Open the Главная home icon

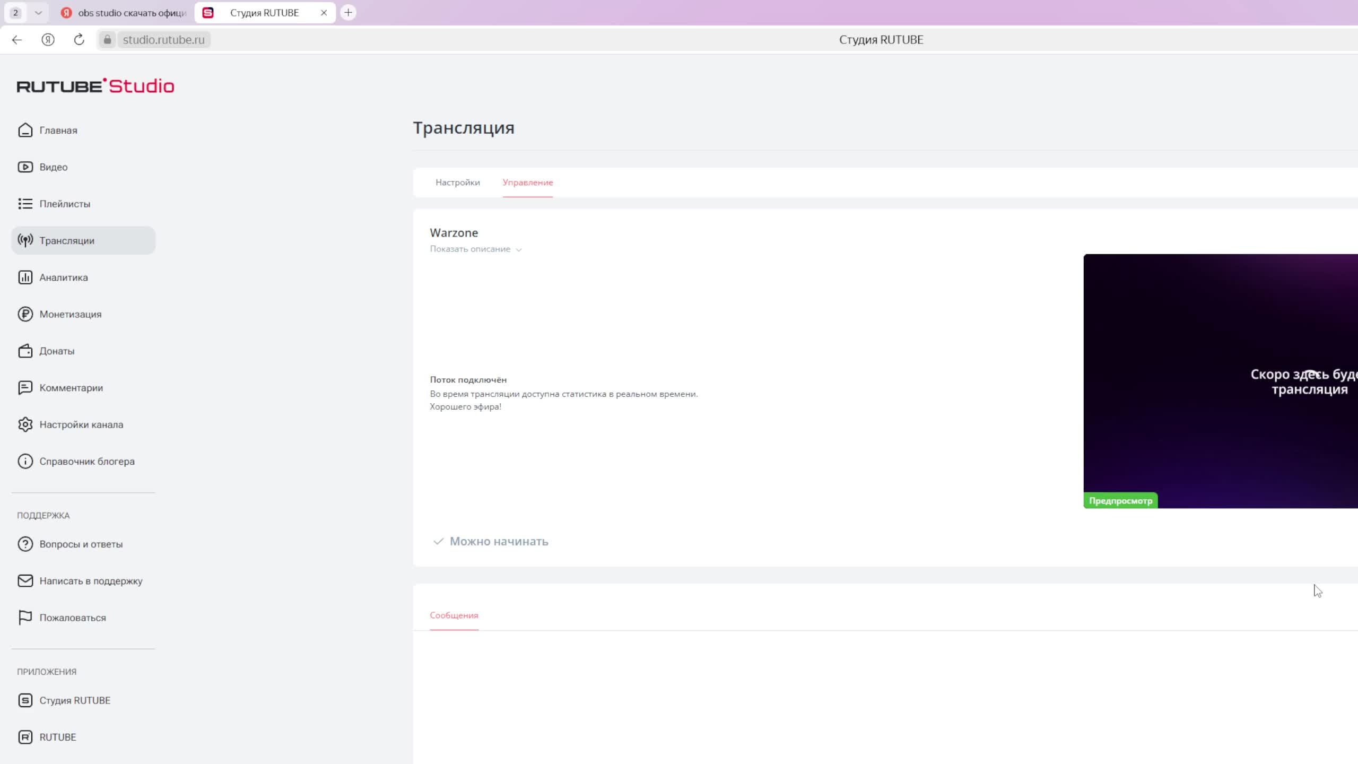click(25, 130)
